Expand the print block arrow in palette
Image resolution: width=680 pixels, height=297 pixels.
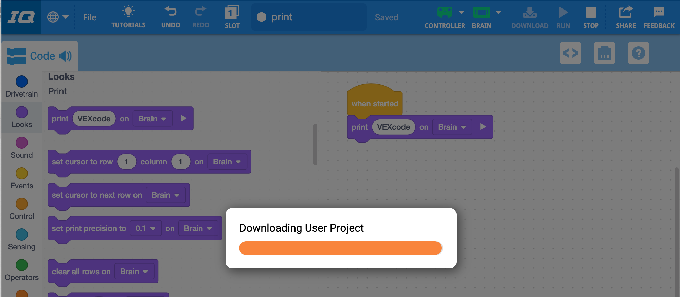pos(184,118)
